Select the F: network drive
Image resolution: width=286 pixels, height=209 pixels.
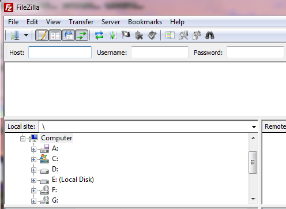(54, 190)
